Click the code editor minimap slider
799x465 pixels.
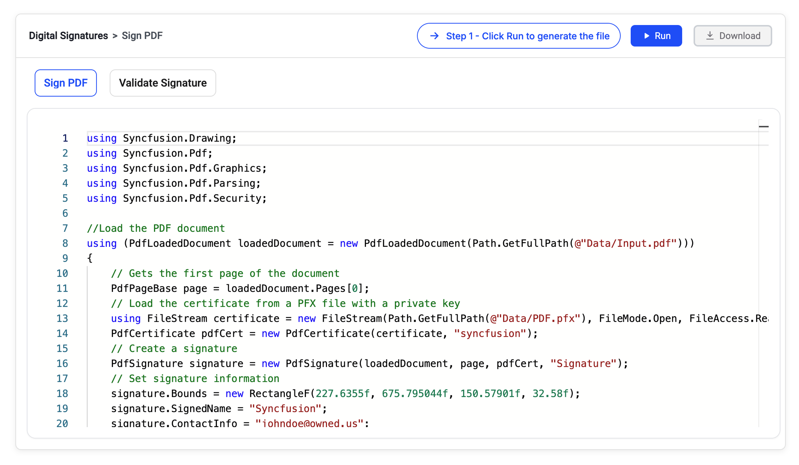(764, 127)
